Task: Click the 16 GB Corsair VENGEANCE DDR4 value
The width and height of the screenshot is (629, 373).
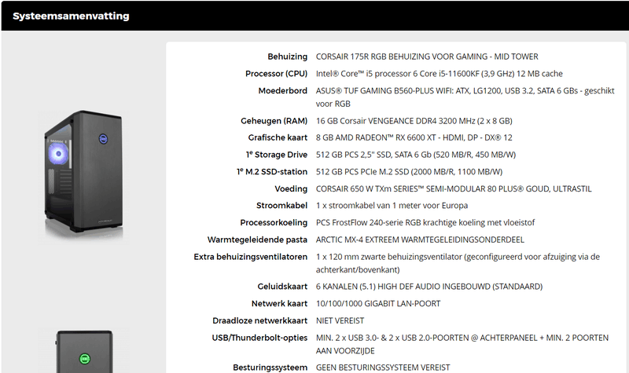Action: point(414,121)
